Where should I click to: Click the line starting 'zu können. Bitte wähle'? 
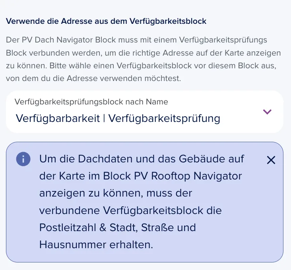[x=141, y=66]
